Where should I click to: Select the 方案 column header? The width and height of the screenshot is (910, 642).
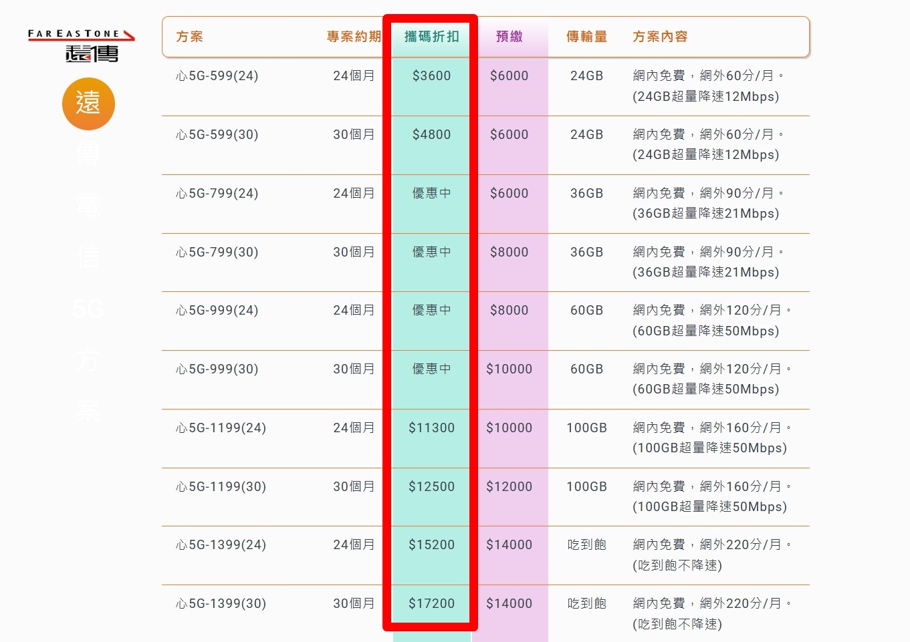point(189,37)
